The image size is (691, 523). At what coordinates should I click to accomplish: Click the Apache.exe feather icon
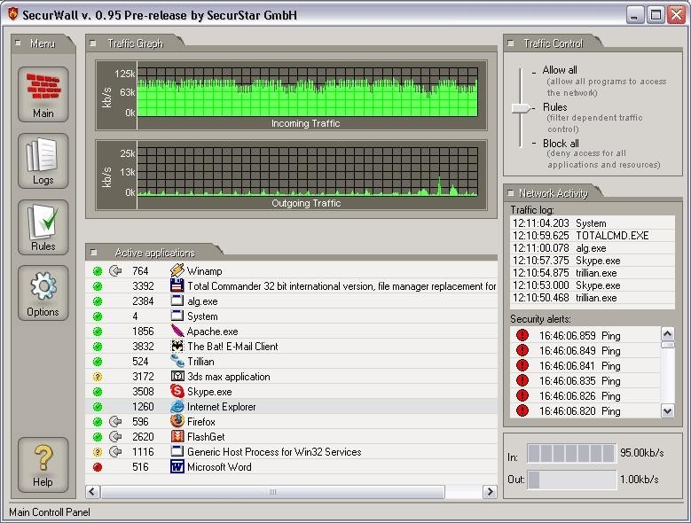coord(177,331)
